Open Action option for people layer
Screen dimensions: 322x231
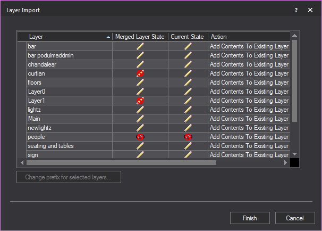[249, 137]
